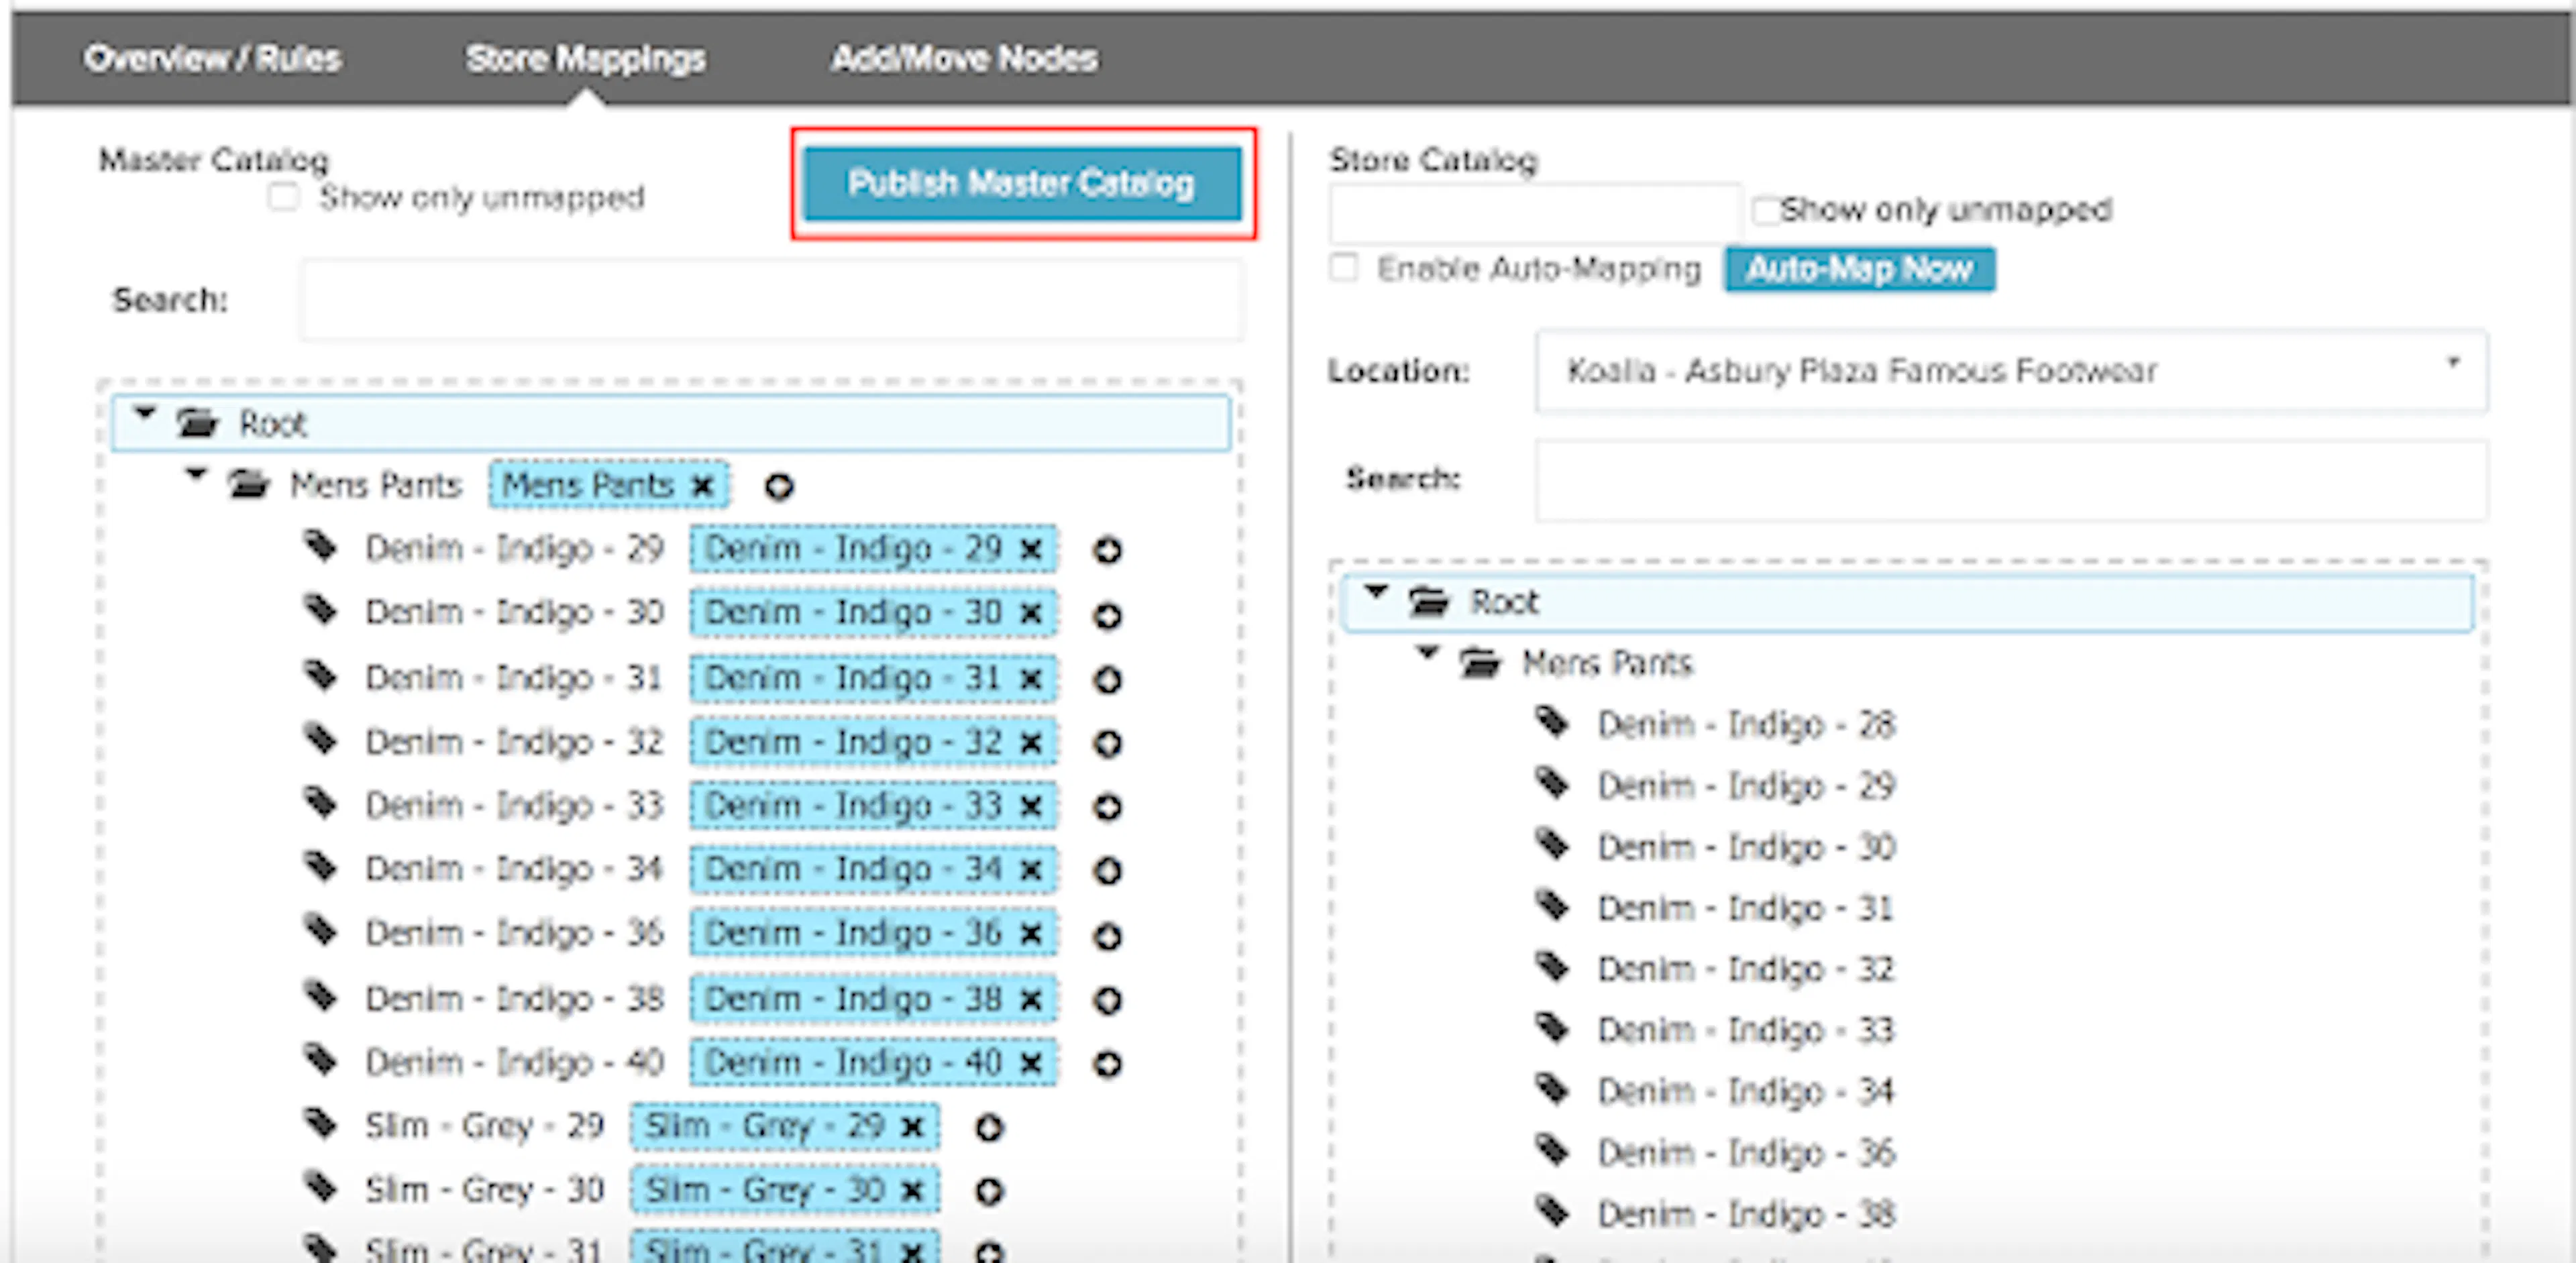Image resolution: width=2576 pixels, height=1263 pixels.
Task: Click circle icon for Slim - Grey - 30 row
Action: point(989,1192)
